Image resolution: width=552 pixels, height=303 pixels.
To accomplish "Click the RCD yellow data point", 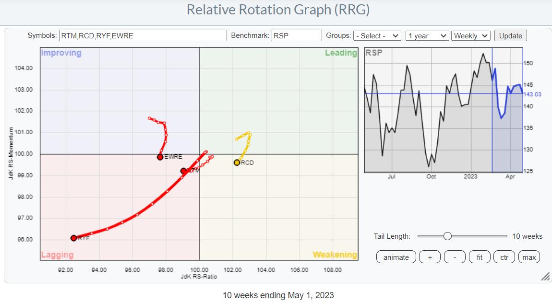I will click(237, 163).
